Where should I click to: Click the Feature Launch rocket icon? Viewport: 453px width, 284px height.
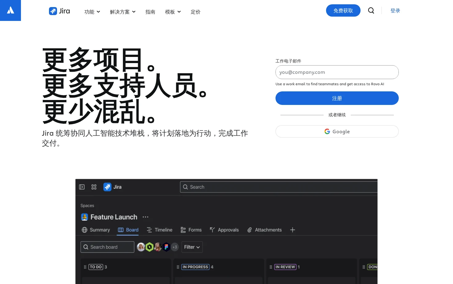click(84, 217)
